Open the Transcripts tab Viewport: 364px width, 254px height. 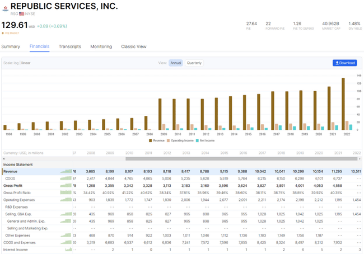(x=70, y=46)
